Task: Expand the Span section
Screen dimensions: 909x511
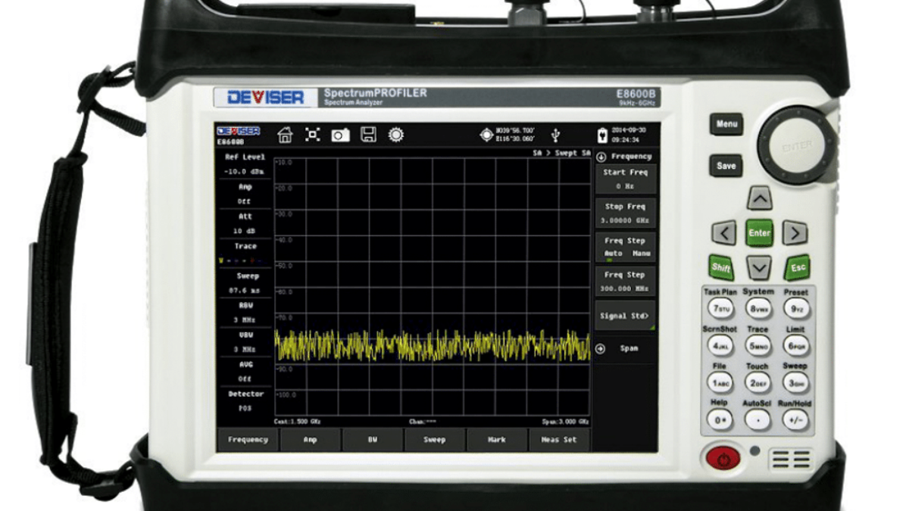Action: [625, 349]
